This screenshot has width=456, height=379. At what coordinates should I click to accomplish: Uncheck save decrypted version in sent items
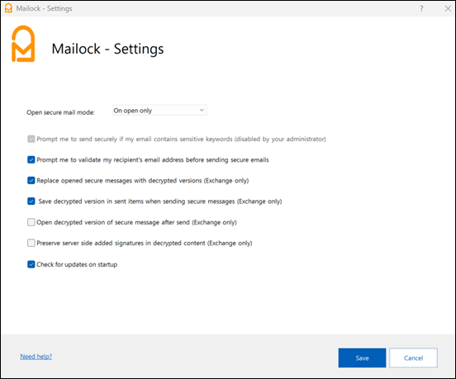pyautogui.click(x=31, y=201)
